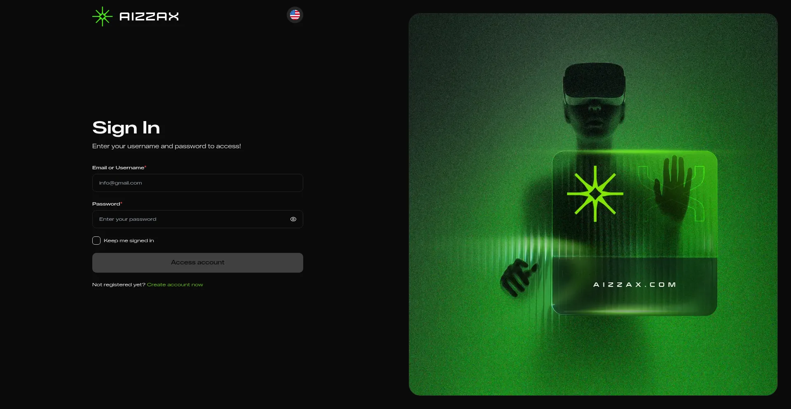Click the 'Email or Username' field label
Screen dimensions: 791x409
coord(118,168)
